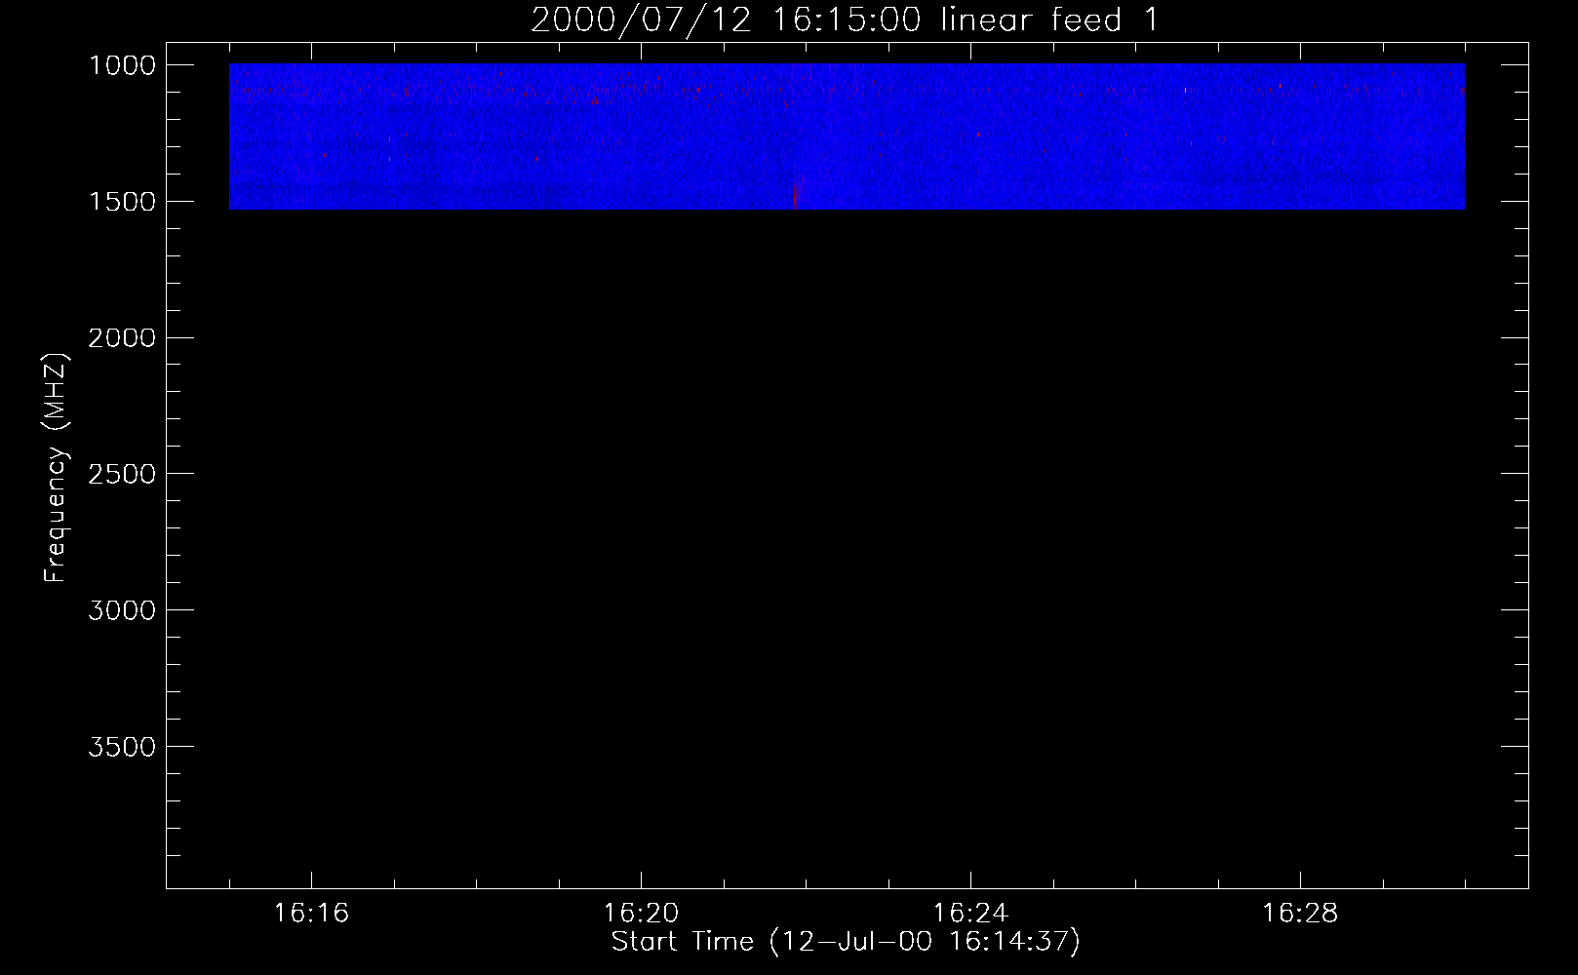Select the 3000 frequency axis label
1578x975 pixels.
(122, 610)
